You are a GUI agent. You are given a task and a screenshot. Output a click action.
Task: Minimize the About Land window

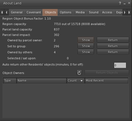124,3
